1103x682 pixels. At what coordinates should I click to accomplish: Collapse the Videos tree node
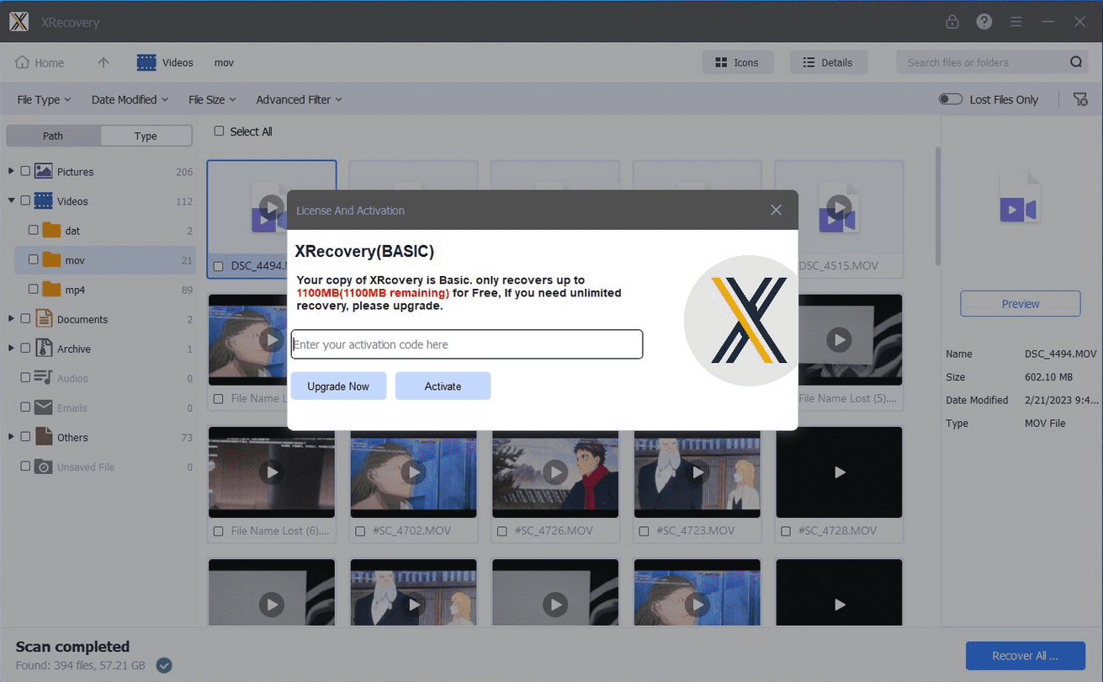pyautogui.click(x=11, y=200)
